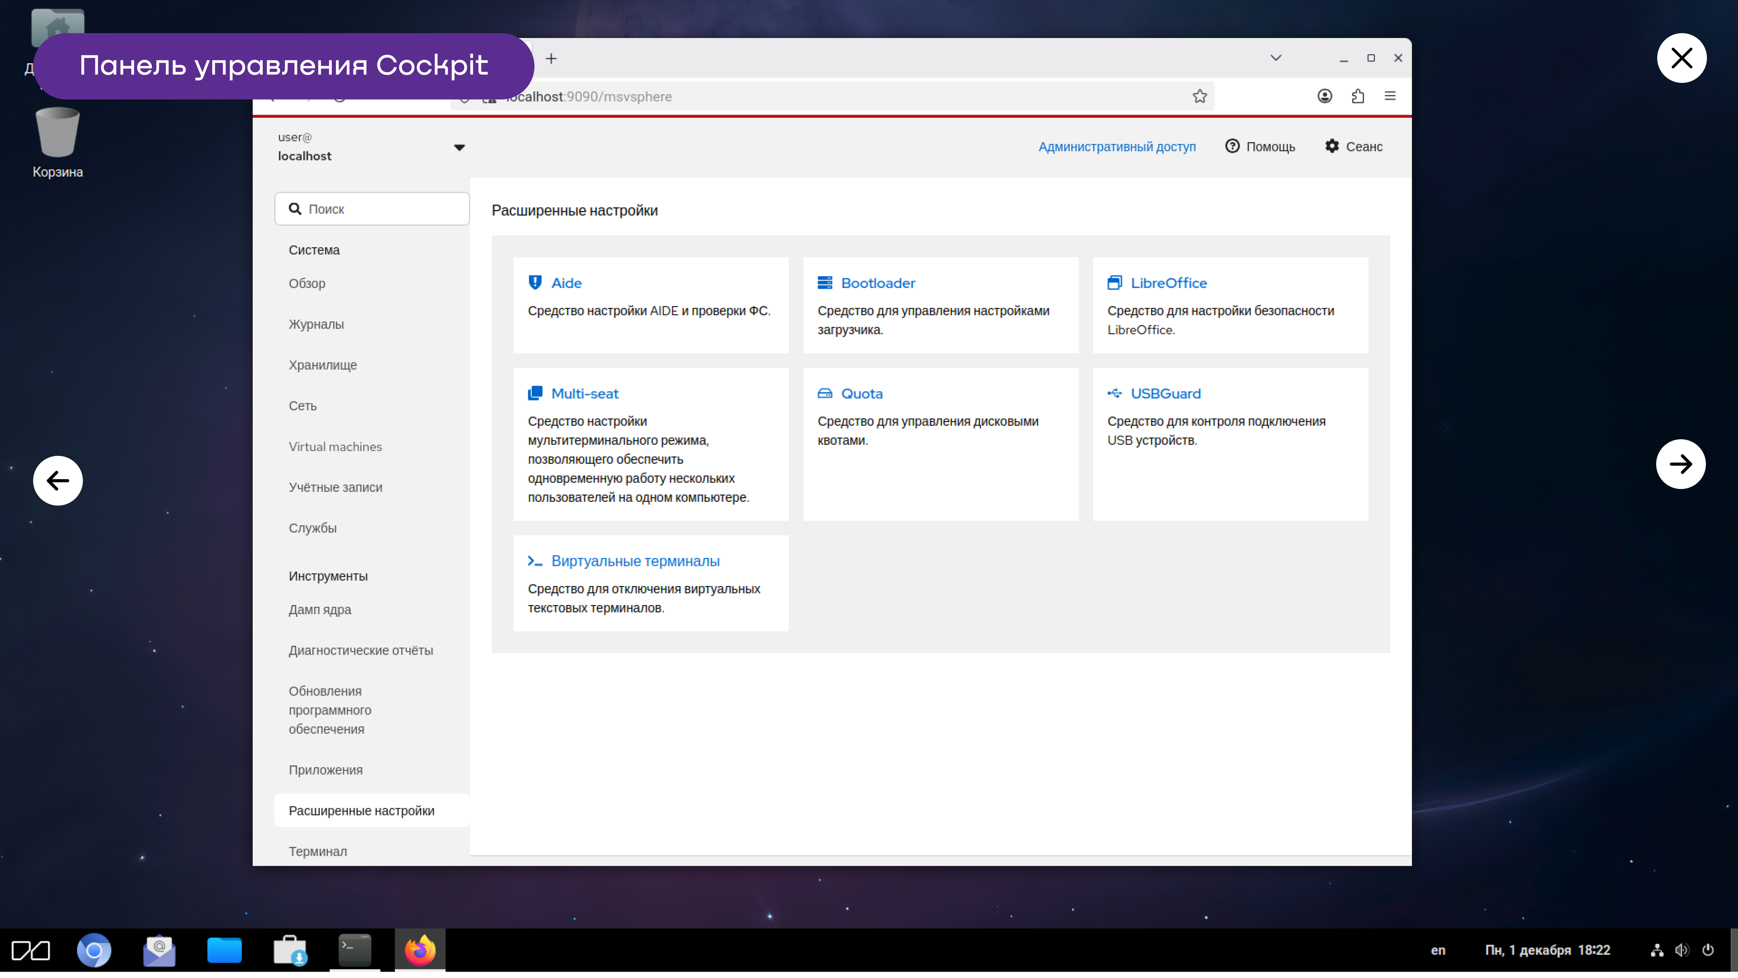The height and width of the screenshot is (978, 1738).
Task: Open the Firefox extensions puzzle icon
Action: point(1358,96)
